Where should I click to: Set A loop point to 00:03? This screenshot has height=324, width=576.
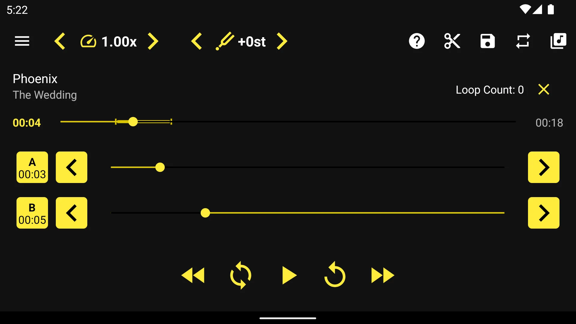(x=31, y=167)
